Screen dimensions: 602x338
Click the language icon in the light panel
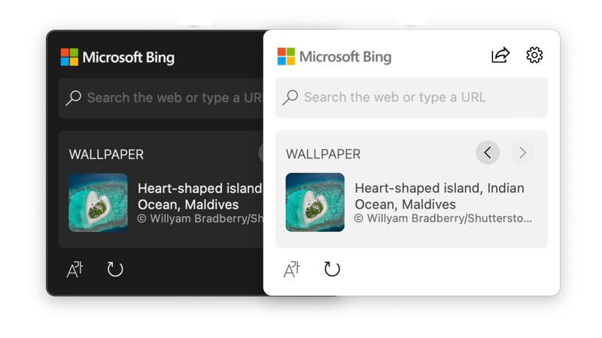point(292,269)
